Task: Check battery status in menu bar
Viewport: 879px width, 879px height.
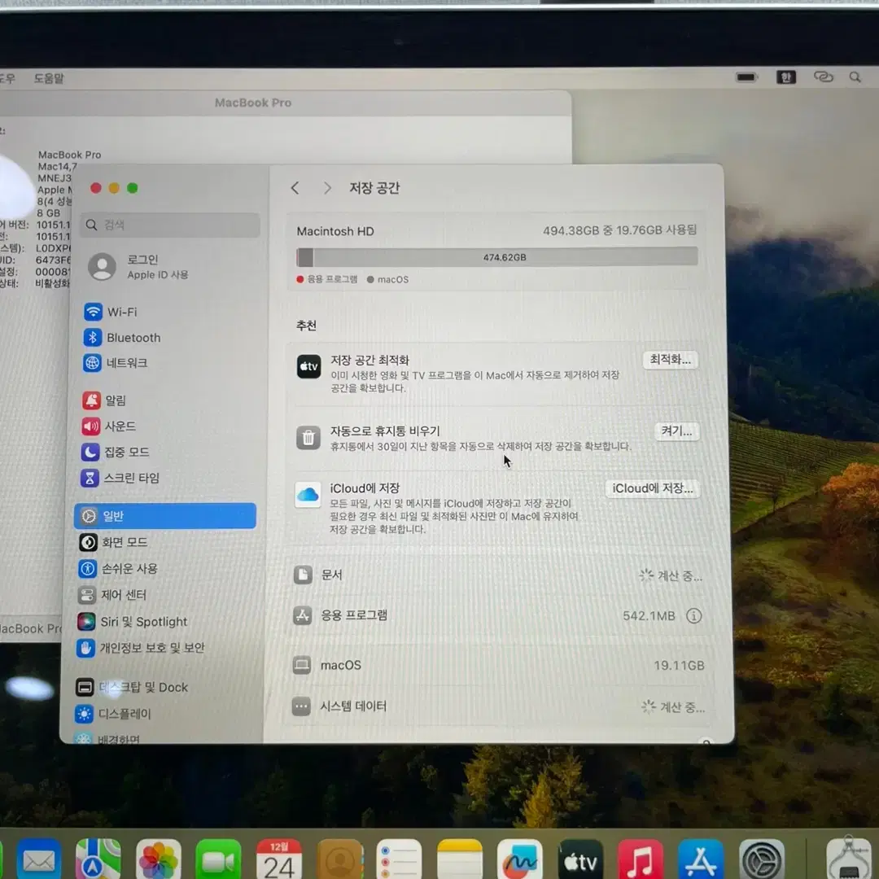Action: point(746,77)
